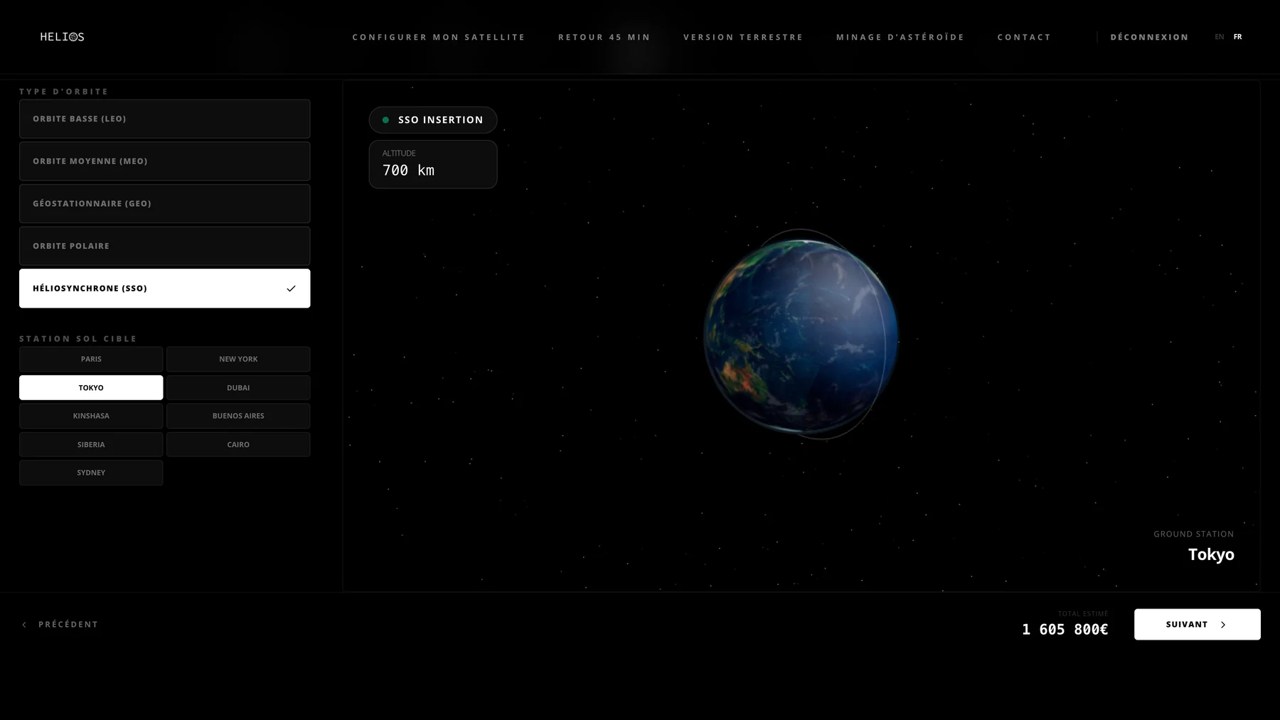Click the Tokyo ground station label
Screen dimensions: 1280x720
tap(1211, 554)
